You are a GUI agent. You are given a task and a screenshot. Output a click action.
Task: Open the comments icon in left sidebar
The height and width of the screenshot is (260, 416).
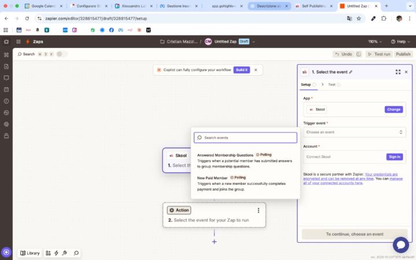[x=6, y=78]
